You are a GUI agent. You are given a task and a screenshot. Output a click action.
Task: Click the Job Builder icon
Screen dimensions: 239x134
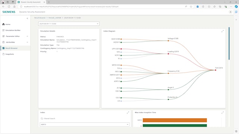[3, 42]
